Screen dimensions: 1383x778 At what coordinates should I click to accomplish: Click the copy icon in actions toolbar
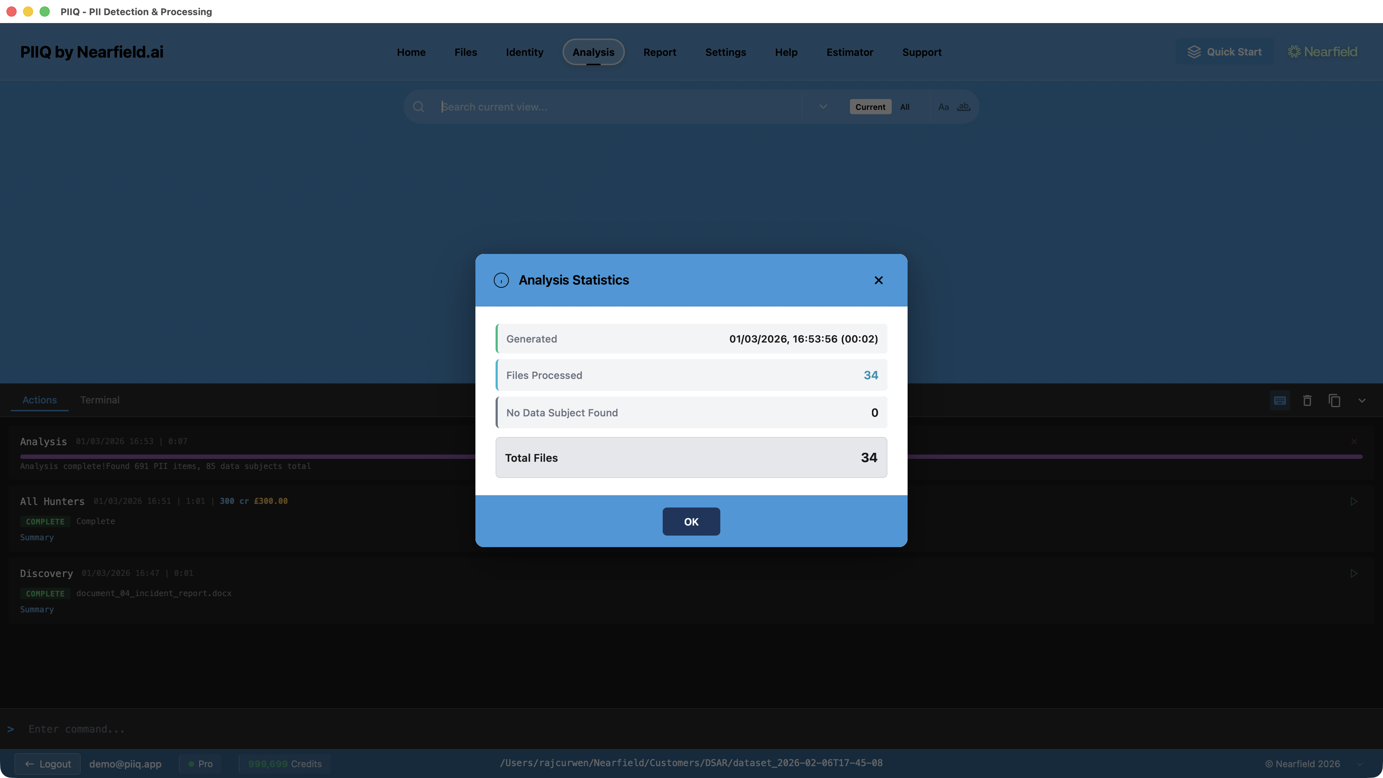click(1335, 401)
